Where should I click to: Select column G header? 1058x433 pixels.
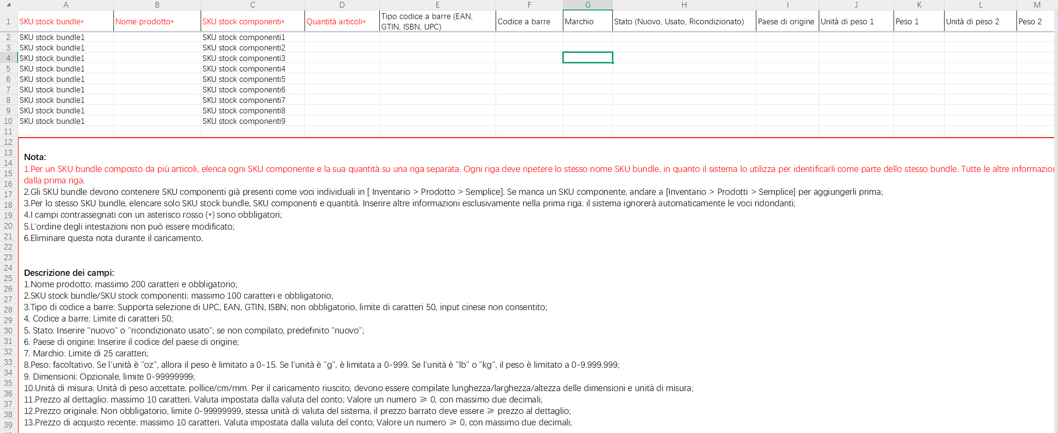click(588, 5)
